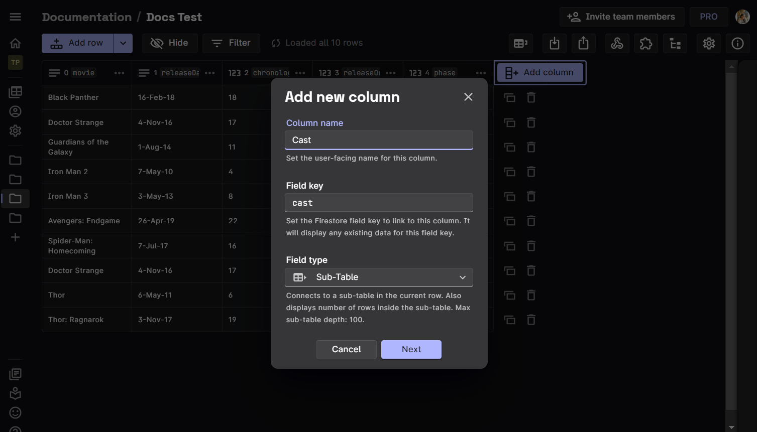Expand the Field type Sub-Table dropdown
This screenshot has height=432, width=757.
379,277
